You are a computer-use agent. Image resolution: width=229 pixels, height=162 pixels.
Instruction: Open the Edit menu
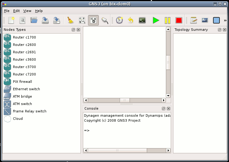[16, 11]
